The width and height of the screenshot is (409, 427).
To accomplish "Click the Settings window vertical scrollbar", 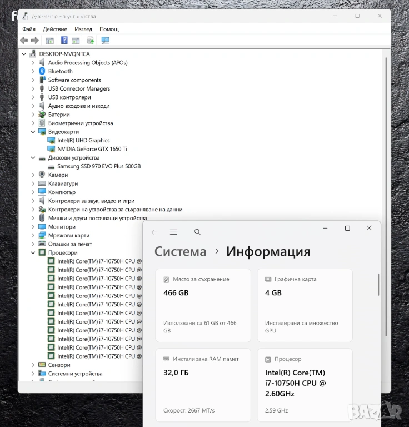I will click(378, 285).
